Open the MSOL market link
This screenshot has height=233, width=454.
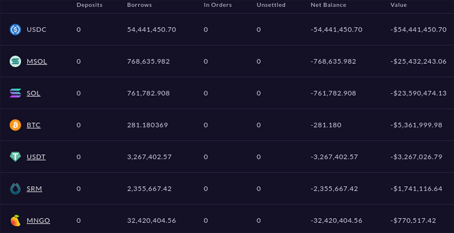coord(37,61)
